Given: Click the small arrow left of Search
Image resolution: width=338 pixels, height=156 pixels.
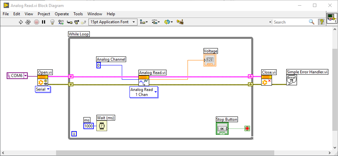Looking at the screenshot, I should coord(270,22).
